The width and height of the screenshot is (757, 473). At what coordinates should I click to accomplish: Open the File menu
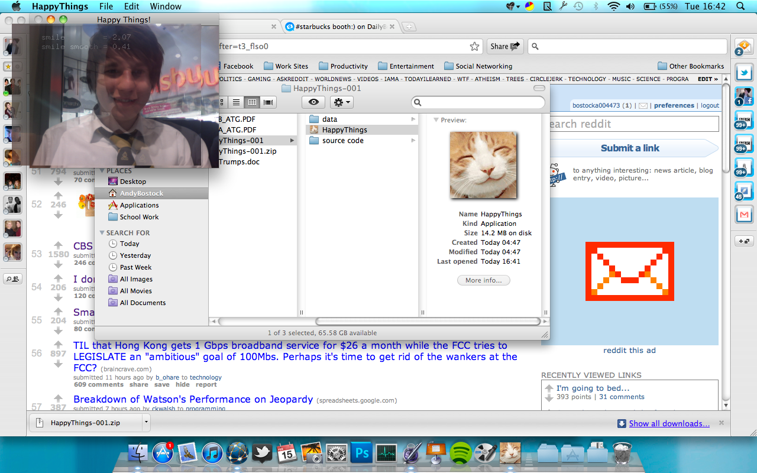coord(106,7)
